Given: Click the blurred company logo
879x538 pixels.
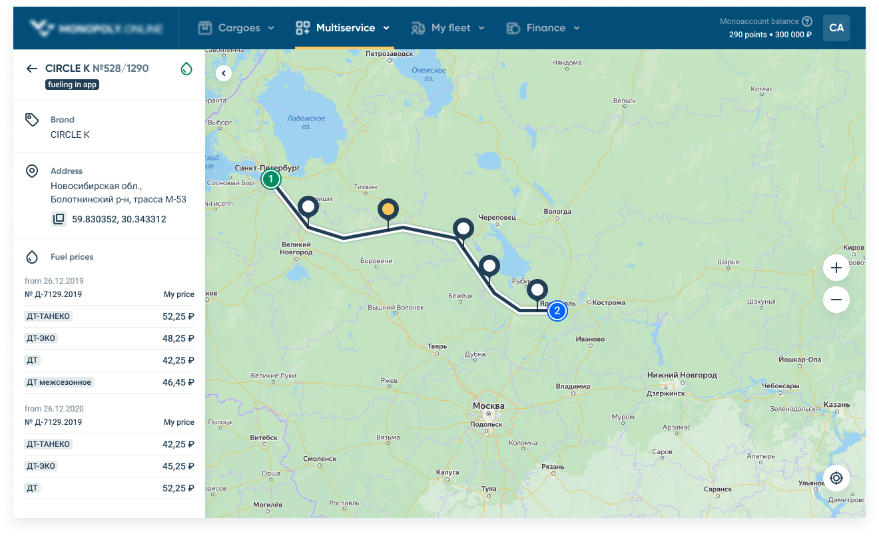Looking at the screenshot, I should coord(96,28).
